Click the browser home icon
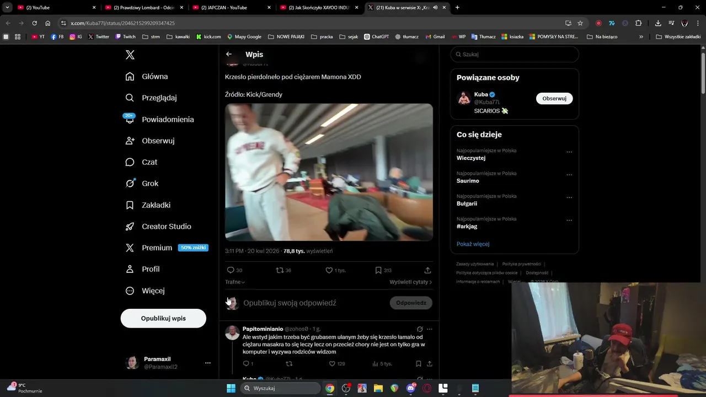706x397 pixels. pos(48,23)
